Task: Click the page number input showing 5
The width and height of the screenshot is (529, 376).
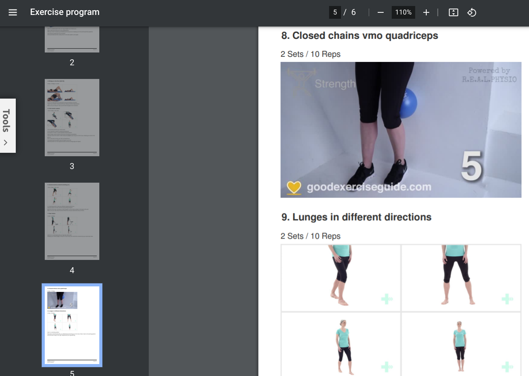Action: tap(334, 12)
